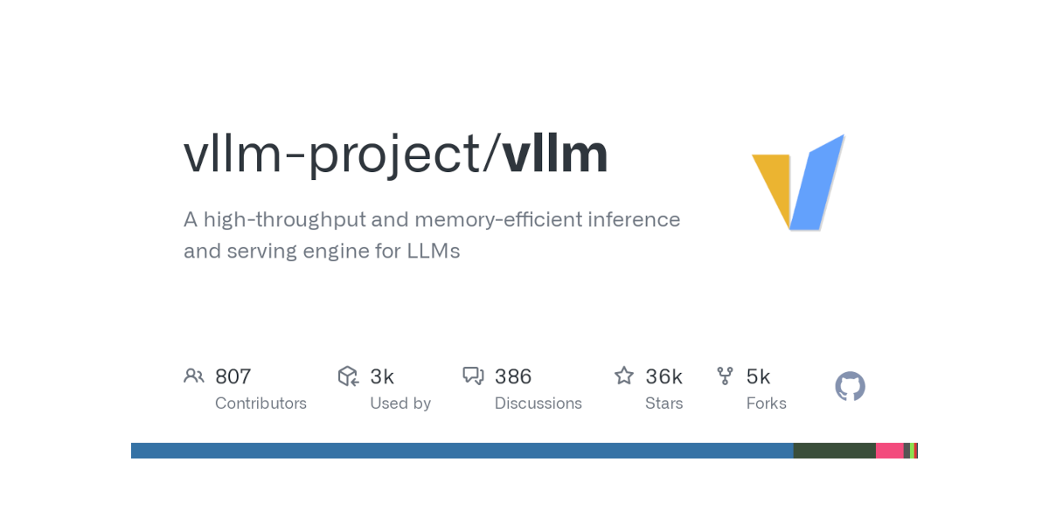Click the Stars star icon
The image size is (1049, 524).
pyautogui.click(x=623, y=376)
